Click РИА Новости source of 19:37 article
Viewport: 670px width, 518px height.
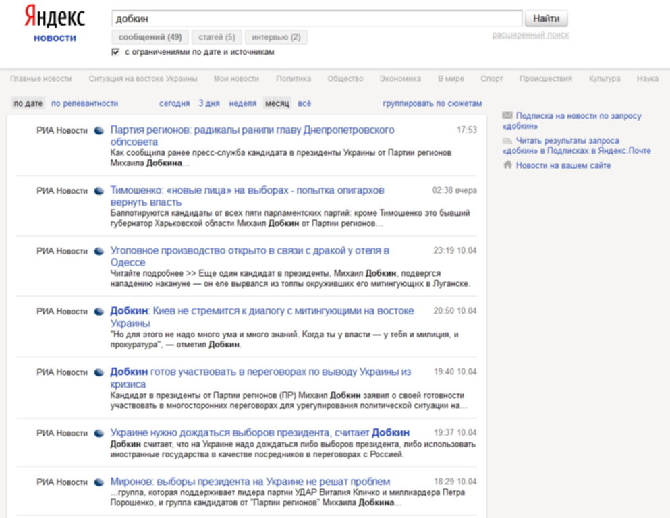[62, 434]
